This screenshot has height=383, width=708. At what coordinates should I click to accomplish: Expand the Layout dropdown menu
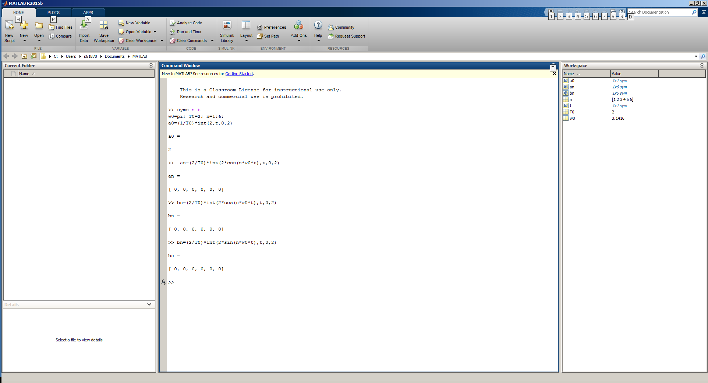[x=246, y=40]
